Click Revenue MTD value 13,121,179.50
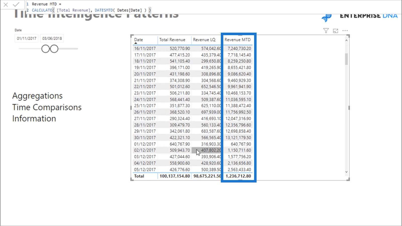The height and width of the screenshot is (226, 402). pos(238,138)
